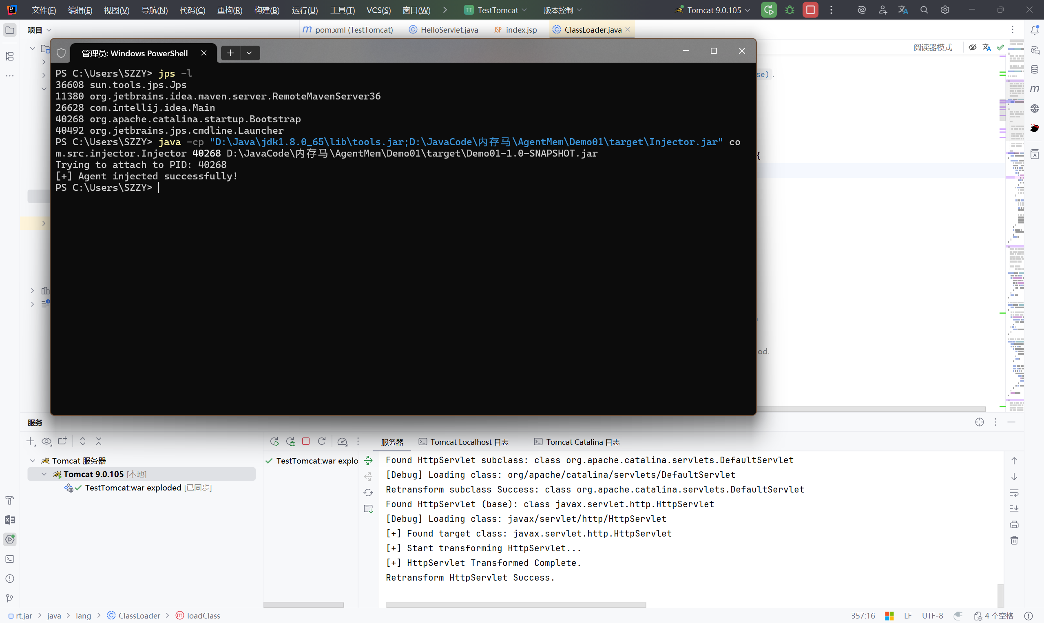This screenshot has height=623, width=1044.
Task: Open PowerShell new tab dropdown arrow
Action: (x=249, y=53)
